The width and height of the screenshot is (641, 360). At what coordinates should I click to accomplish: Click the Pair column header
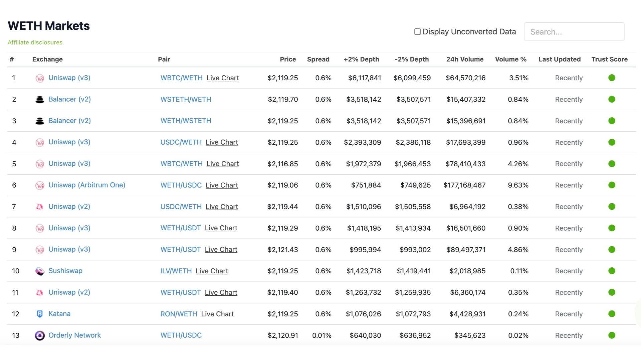164,59
